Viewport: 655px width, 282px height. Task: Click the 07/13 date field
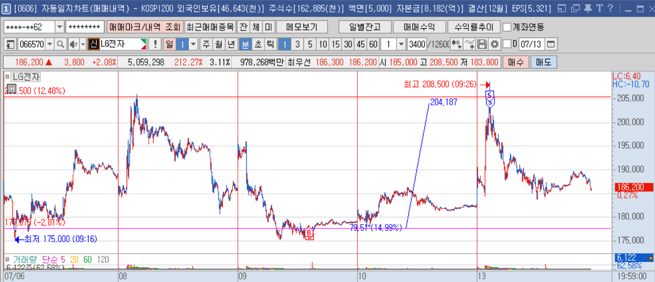click(x=531, y=44)
